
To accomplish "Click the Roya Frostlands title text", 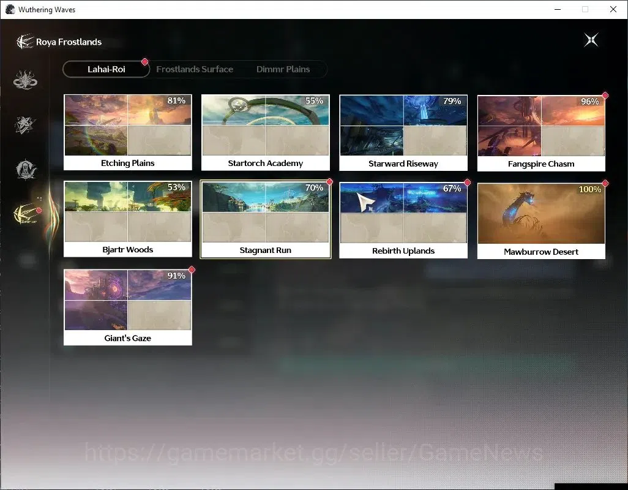I will click(x=69, y=42).
